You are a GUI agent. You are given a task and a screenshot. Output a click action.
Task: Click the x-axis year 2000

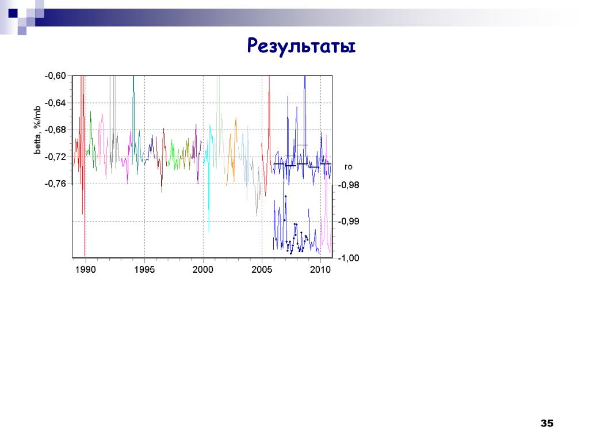coord(203,269)
